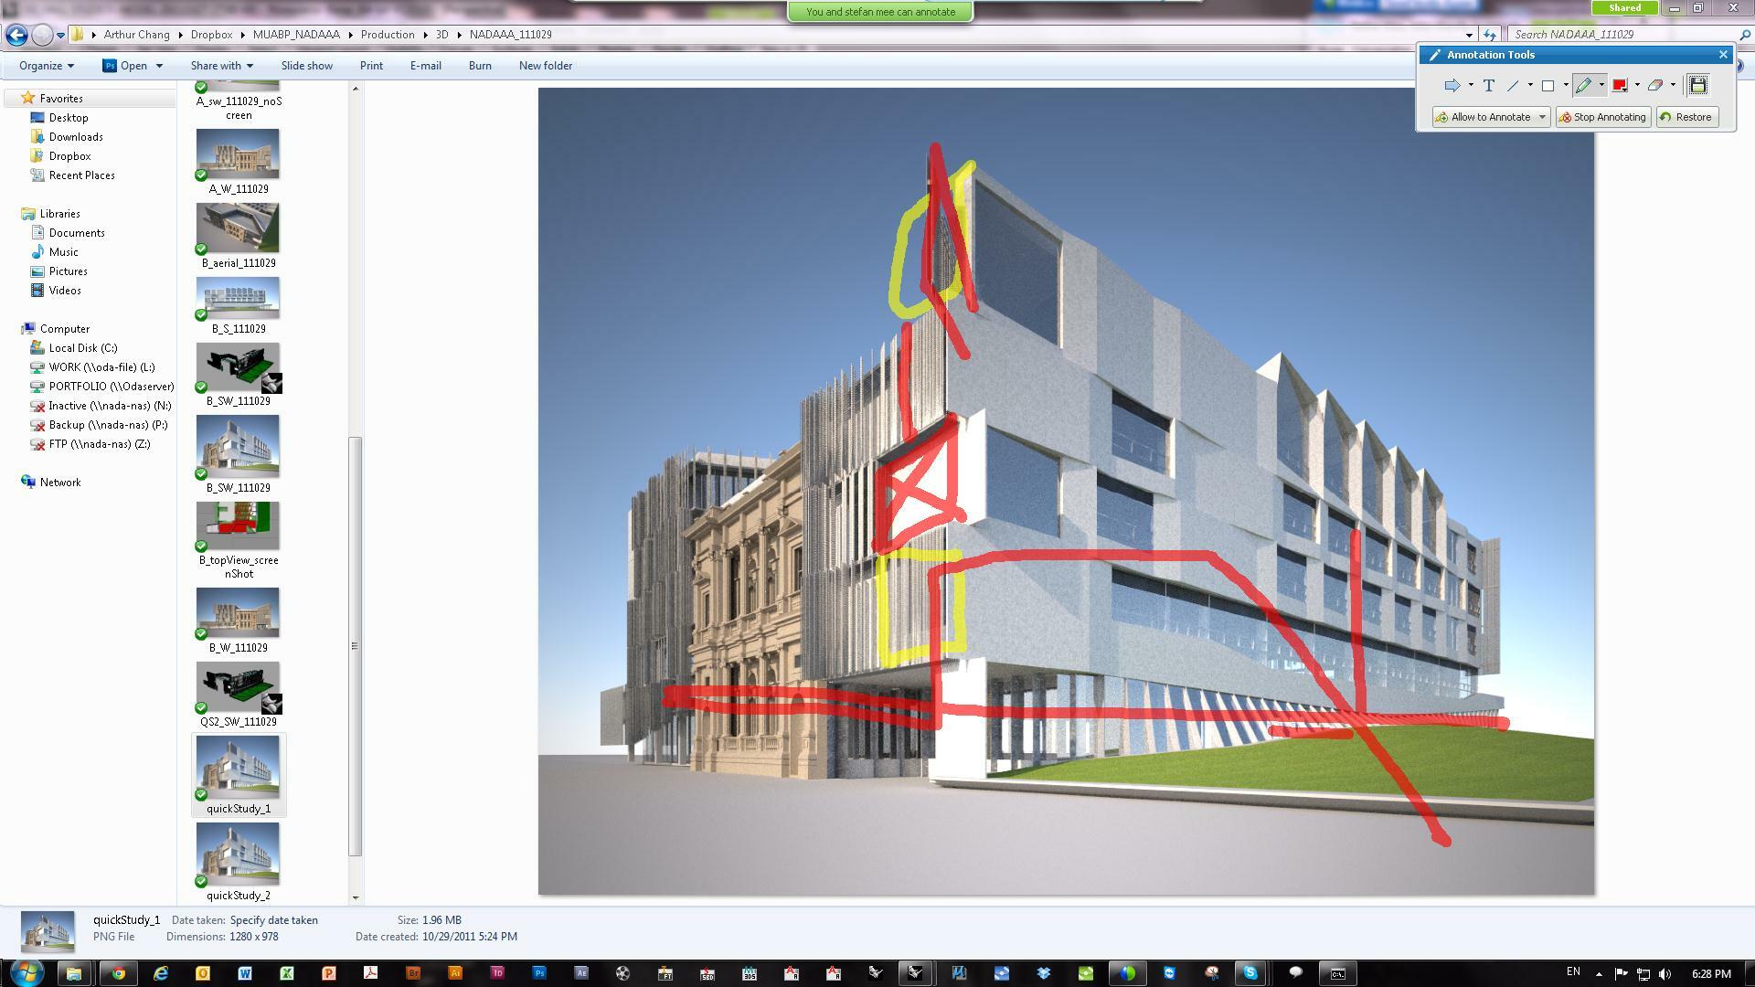Open the red annotation color picker
Viewport: 1755px width, 987px height.
click(1620, 85)
